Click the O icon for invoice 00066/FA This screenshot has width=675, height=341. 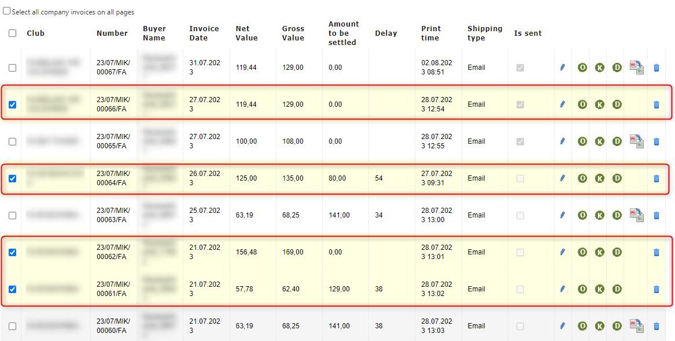(x=582, y=104)
